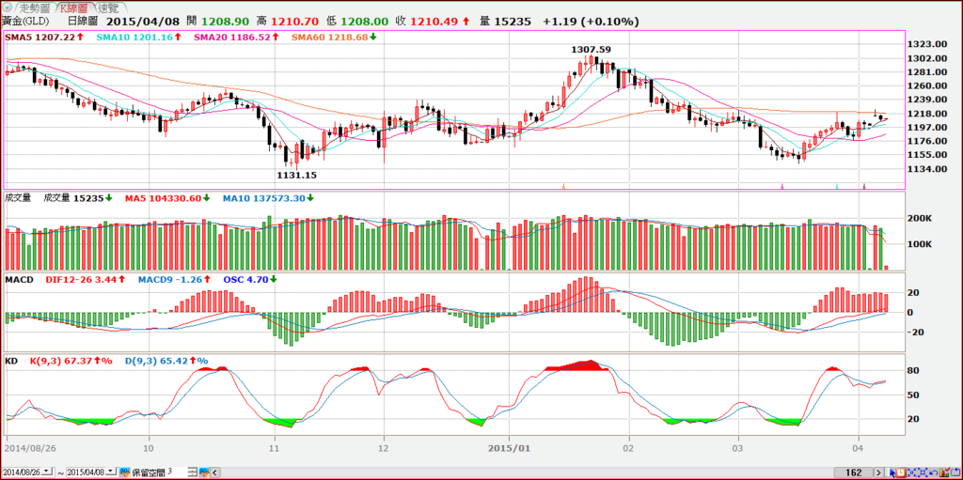Click the 162 bar count button
Image resolution: width=963 pixels, height=480 pixels.
(854, 472)
